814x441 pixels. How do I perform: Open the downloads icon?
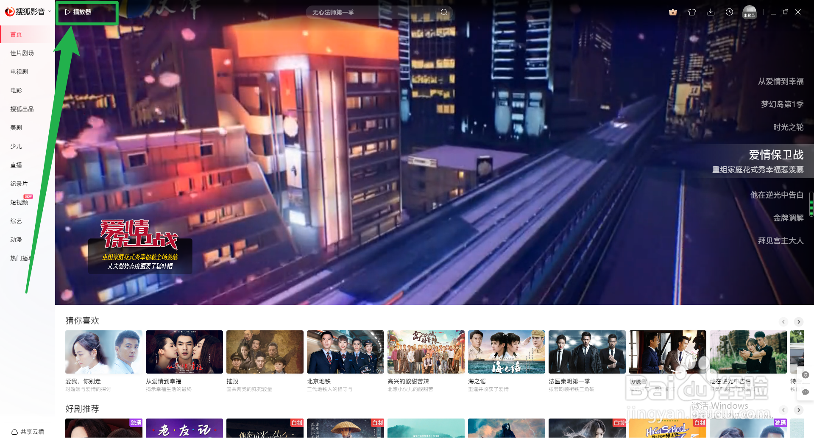[711, 12]
